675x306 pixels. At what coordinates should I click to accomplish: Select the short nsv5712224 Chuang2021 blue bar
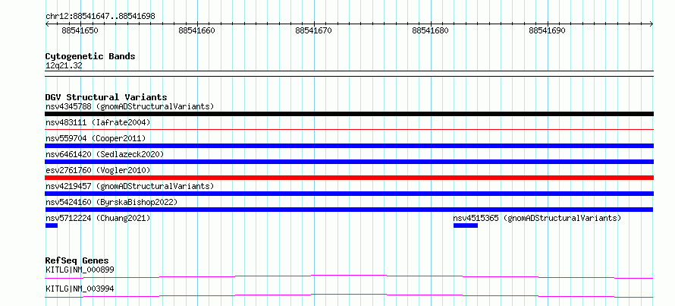click(52, 226)
